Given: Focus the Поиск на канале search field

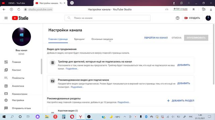Looking at the screenshot, I should (x=107, y=18).
